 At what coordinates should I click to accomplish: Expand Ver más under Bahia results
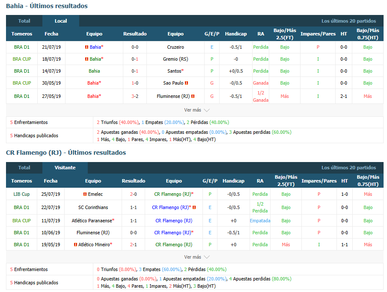coord(196,110)
